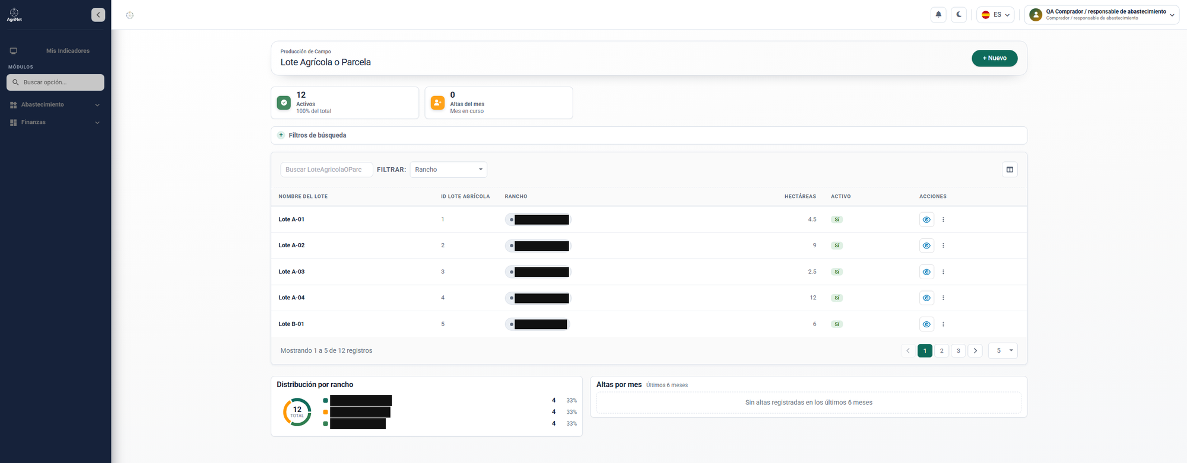Click the orange Altas del mes icon

coord(437,103)
